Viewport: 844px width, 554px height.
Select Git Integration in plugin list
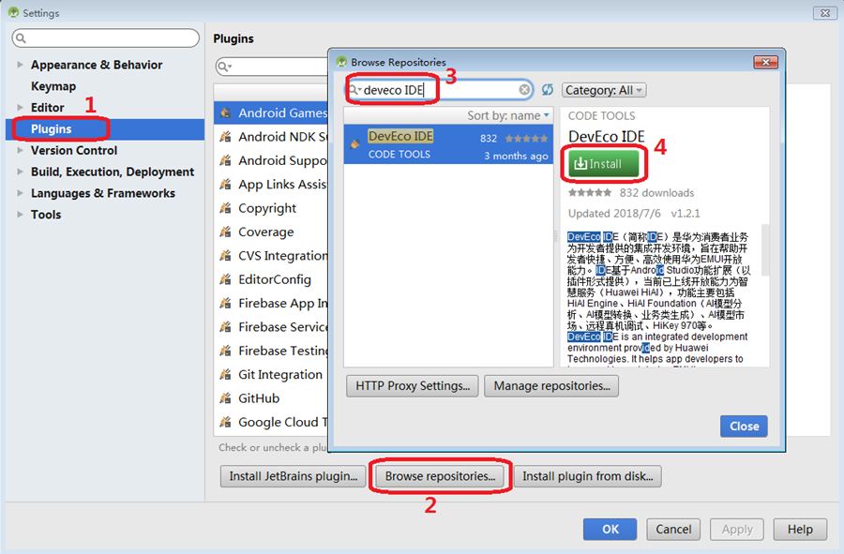[271, 375]
